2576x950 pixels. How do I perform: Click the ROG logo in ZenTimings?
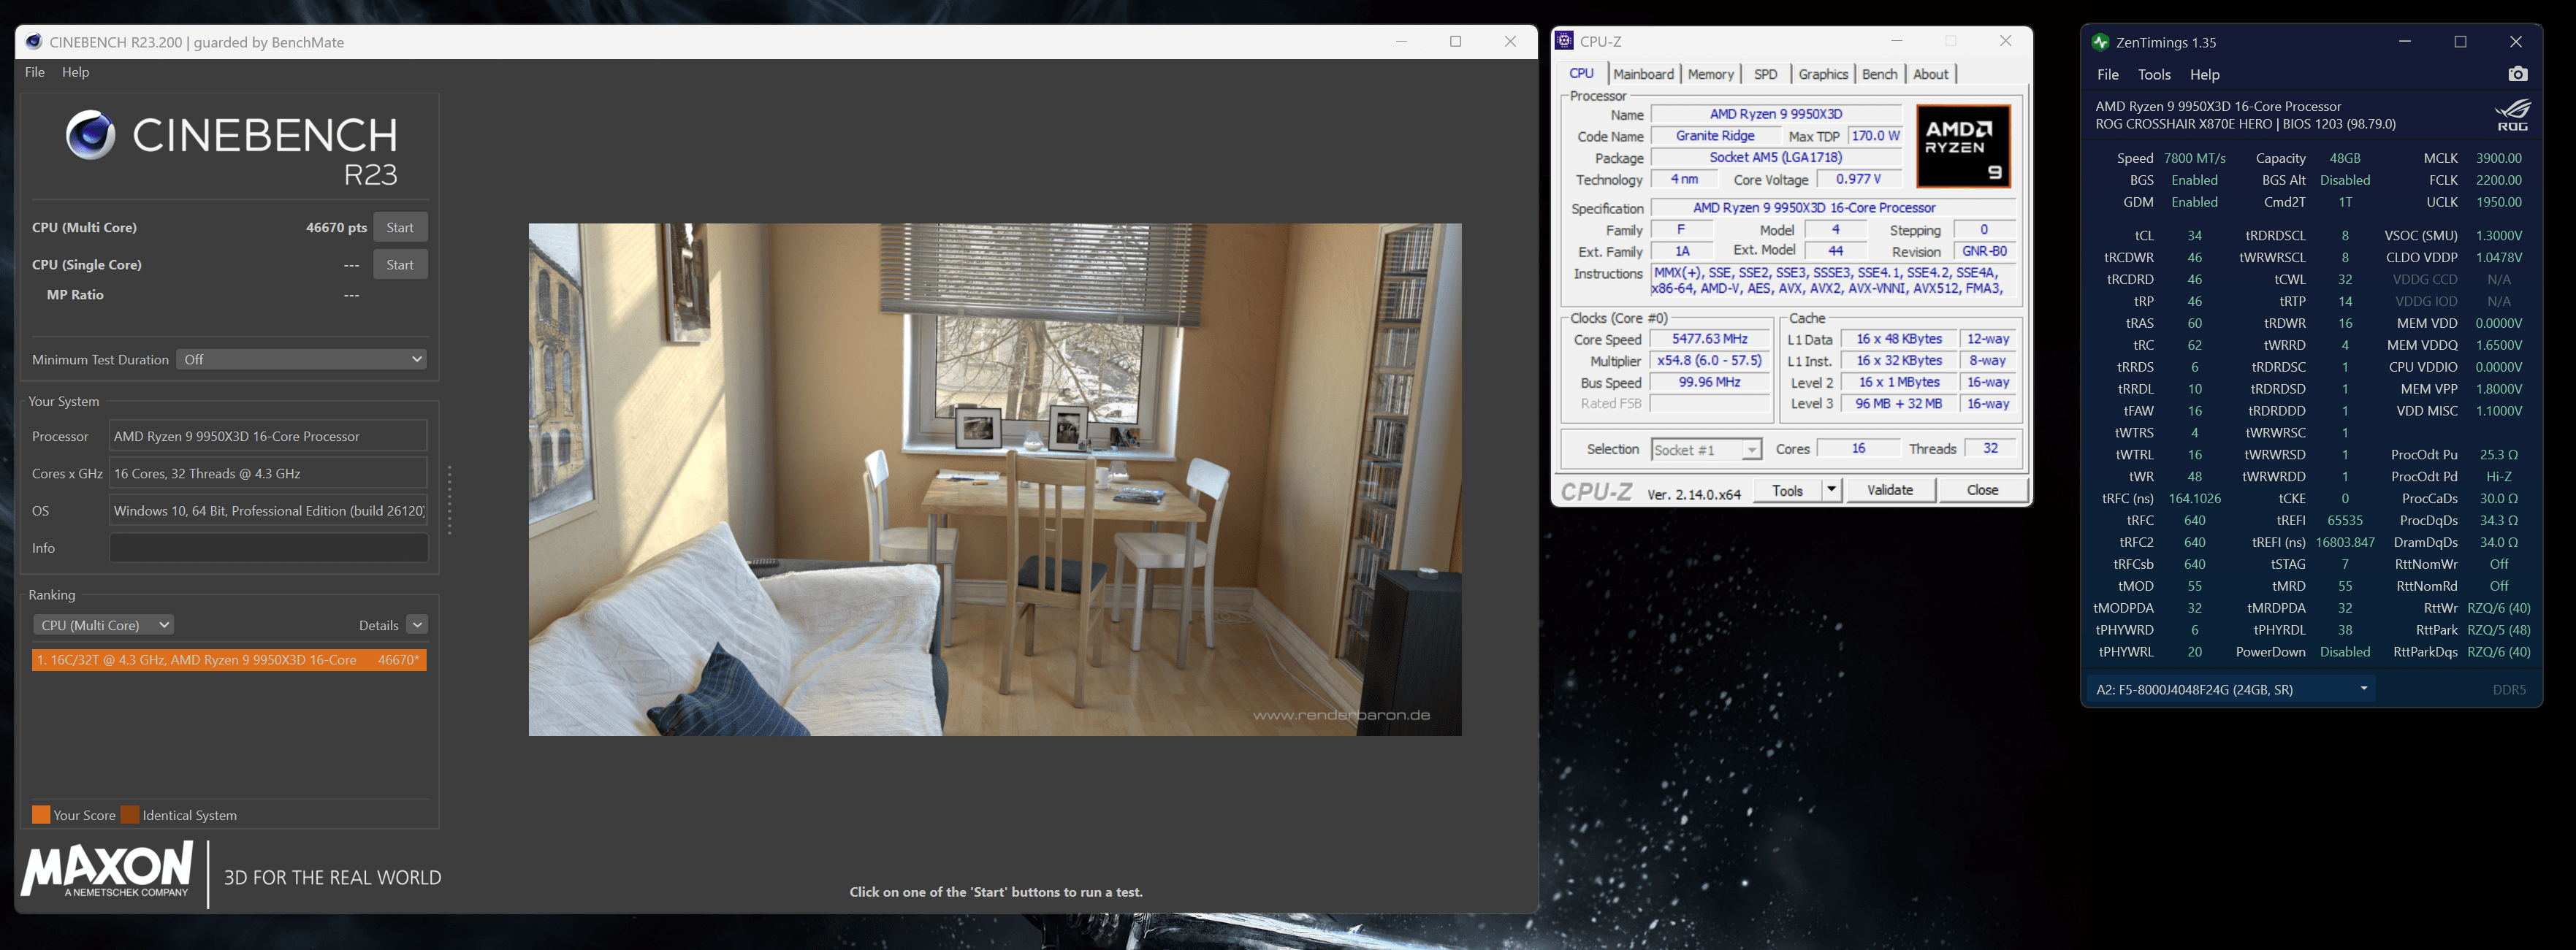tap(2512, 115)
